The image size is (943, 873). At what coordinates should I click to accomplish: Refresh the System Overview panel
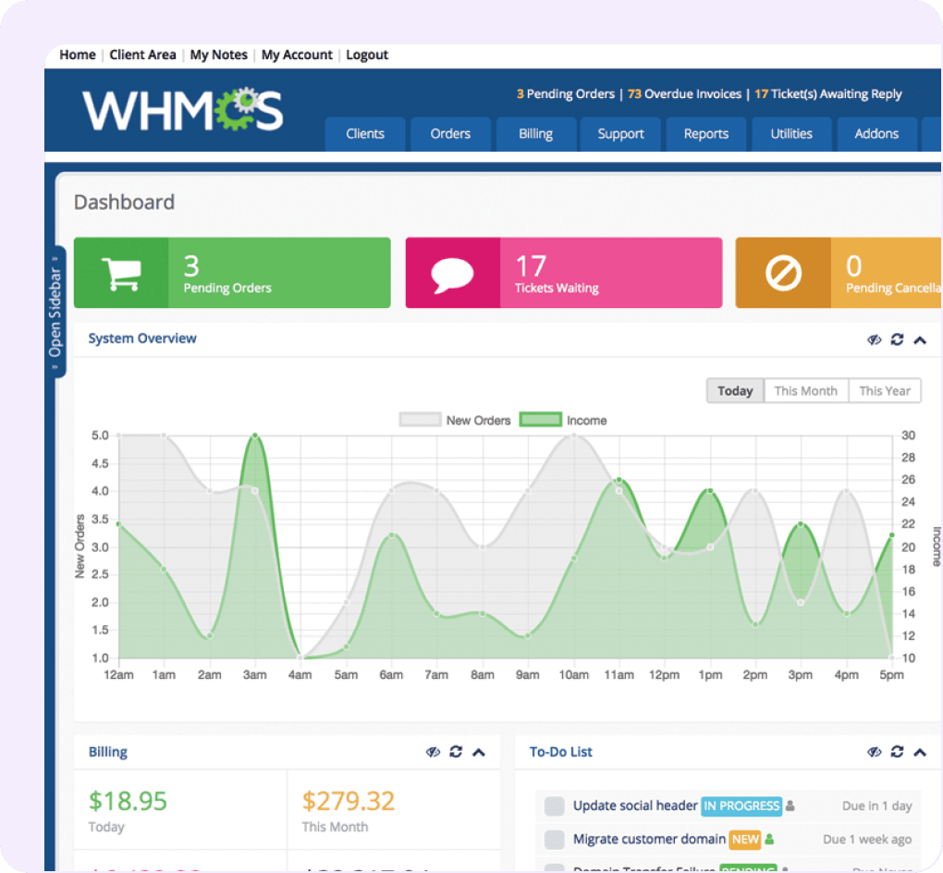(x=897, y=339)
